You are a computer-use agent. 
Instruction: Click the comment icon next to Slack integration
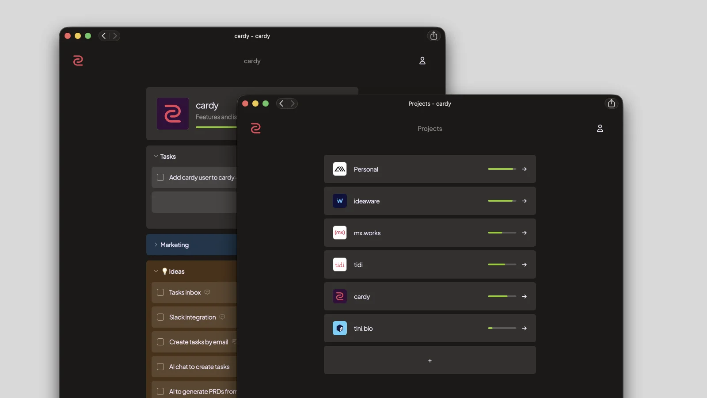223,317
